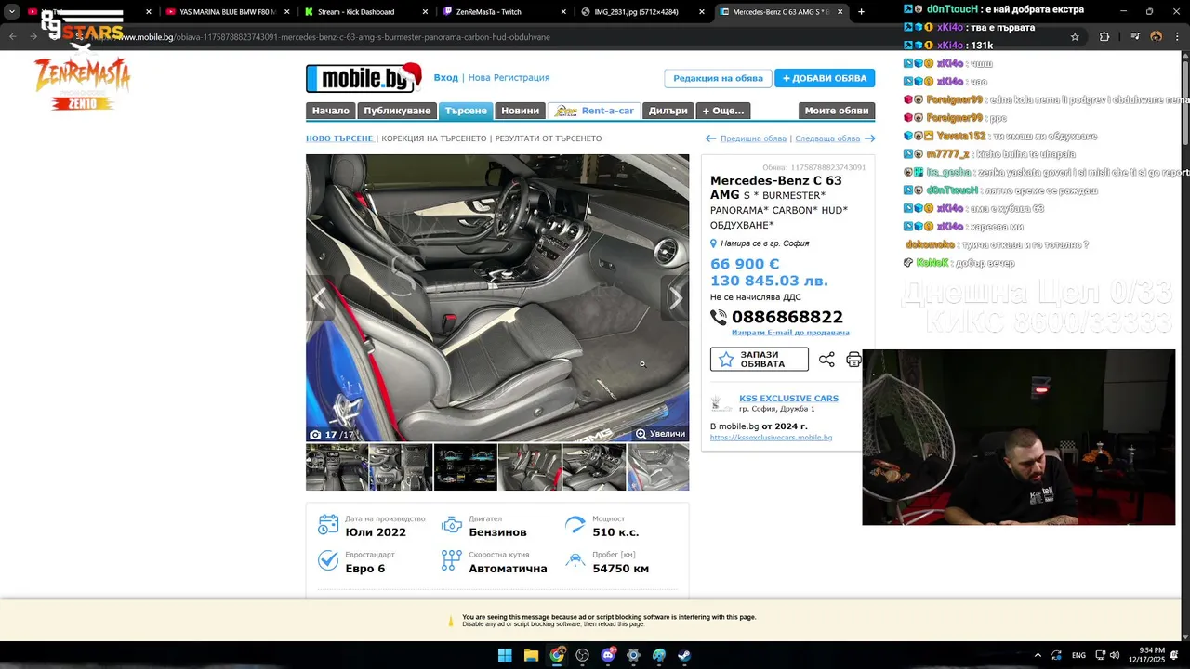Open the Windows Start menu

(505, 655)
